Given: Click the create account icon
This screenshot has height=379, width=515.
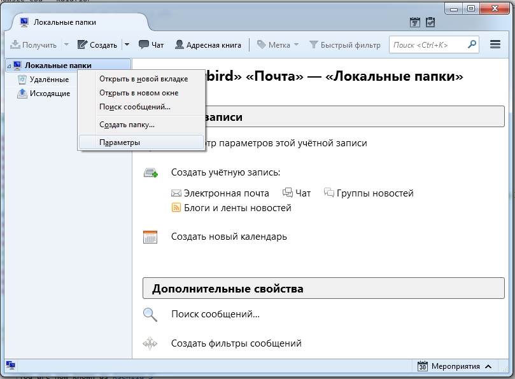Looking at the screenshot, I should point(151,172).
